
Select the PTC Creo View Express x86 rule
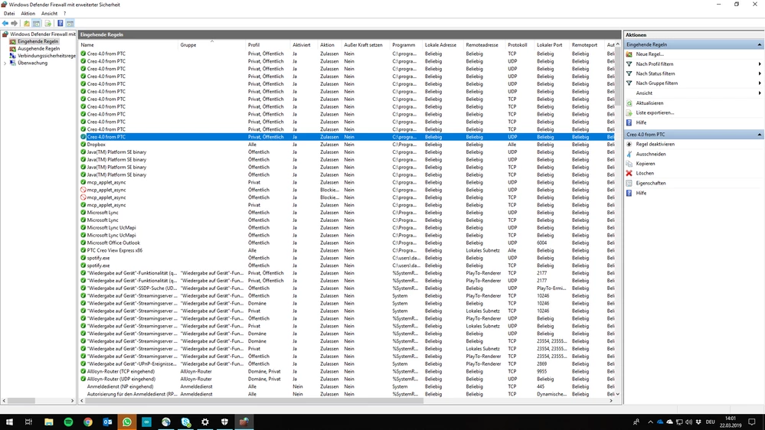(346, 250)
